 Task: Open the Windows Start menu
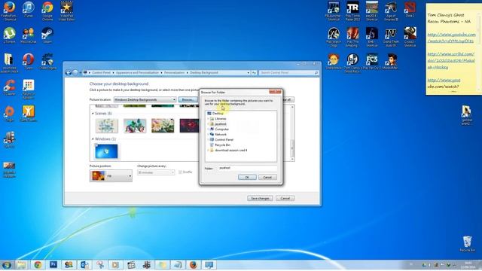(x=6, y=265)
